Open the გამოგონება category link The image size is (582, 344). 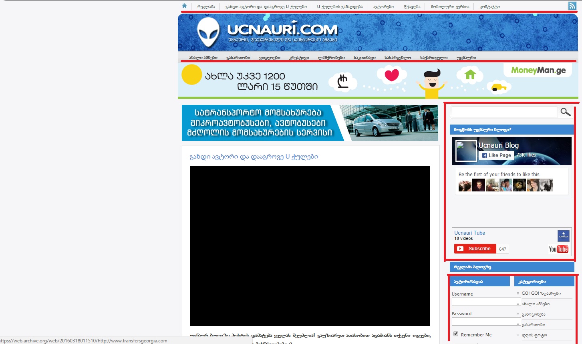[534, 314]
